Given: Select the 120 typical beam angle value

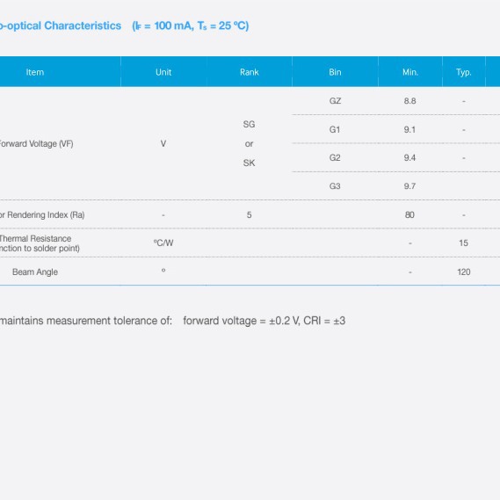Looking at the screenshot, I should pyautogui.click(x=464, y=272).
